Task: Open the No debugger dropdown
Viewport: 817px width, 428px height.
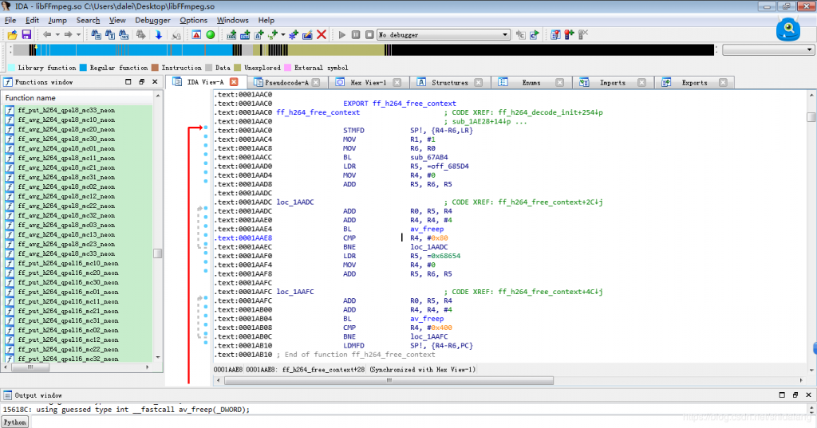Action: 505,35
